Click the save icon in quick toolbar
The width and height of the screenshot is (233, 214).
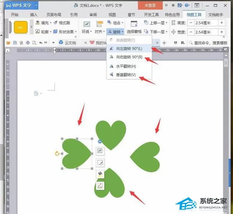15,43
